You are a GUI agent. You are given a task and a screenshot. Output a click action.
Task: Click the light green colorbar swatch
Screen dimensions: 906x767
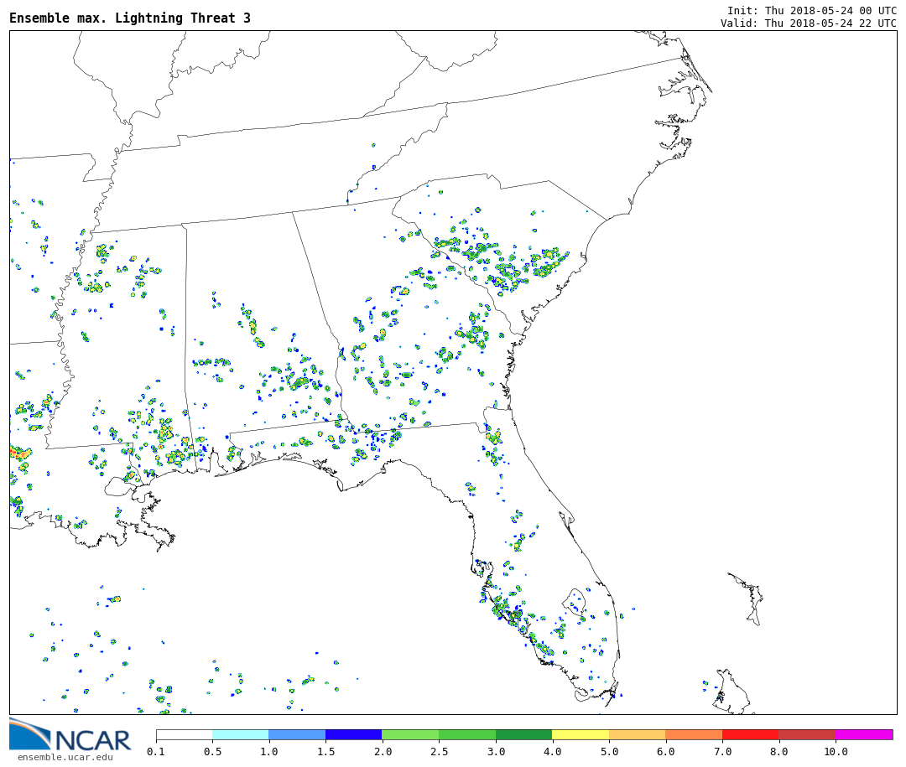[x=410, y=734]
